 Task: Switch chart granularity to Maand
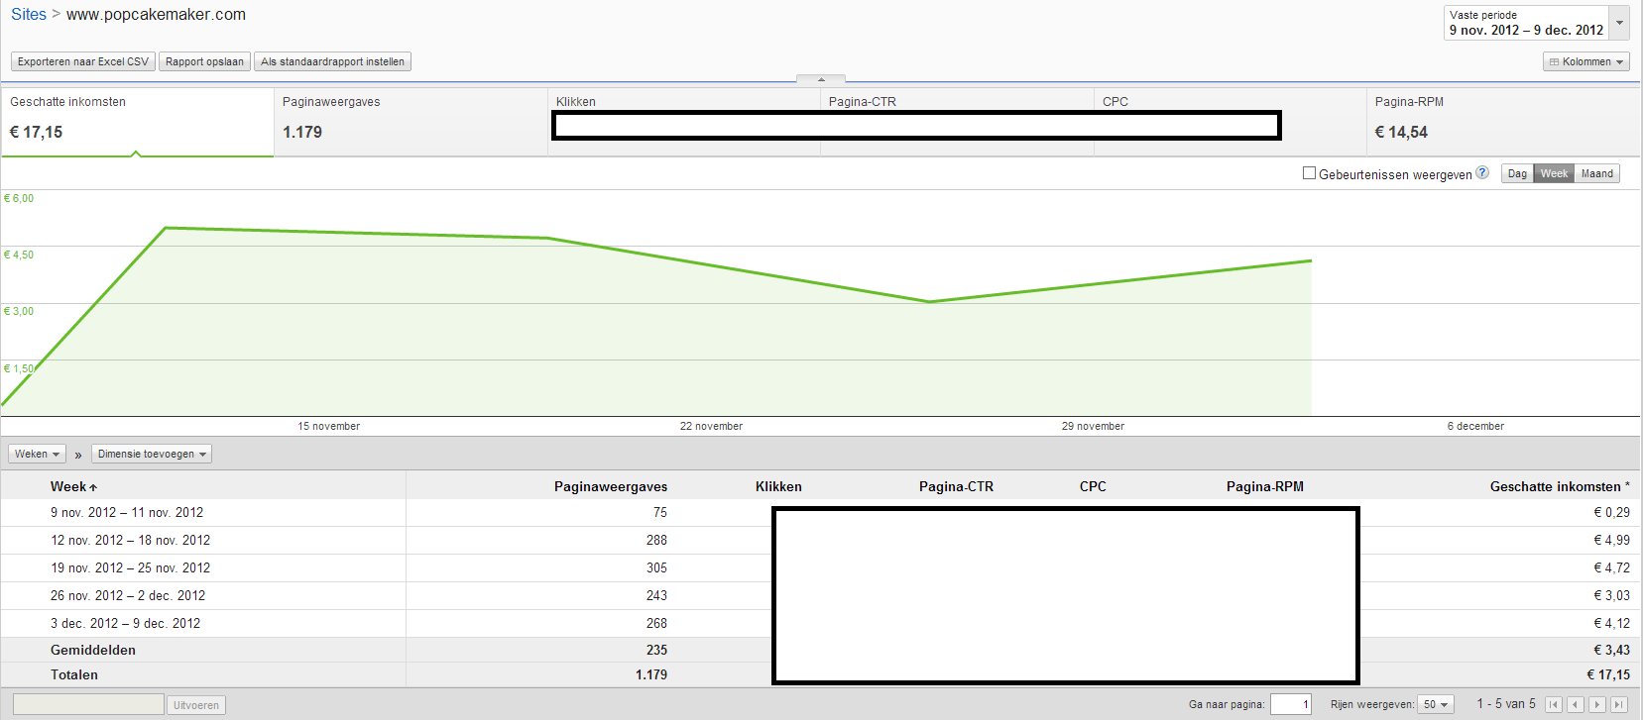coord(1596,173)
